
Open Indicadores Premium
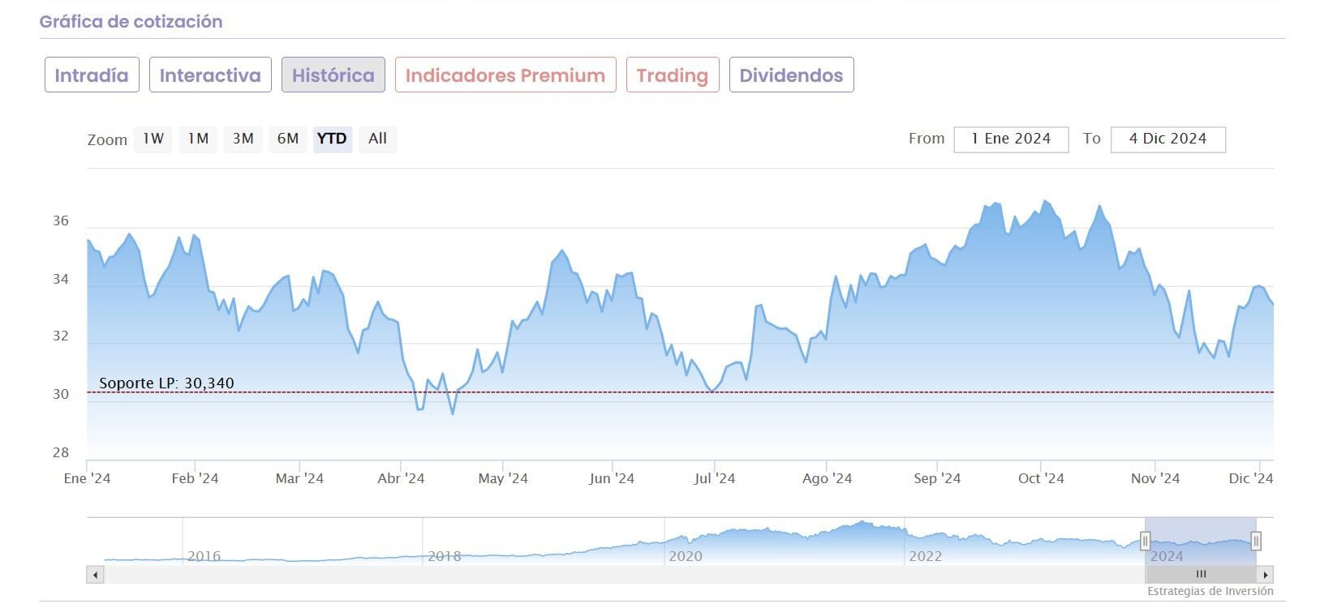(505, 75)
